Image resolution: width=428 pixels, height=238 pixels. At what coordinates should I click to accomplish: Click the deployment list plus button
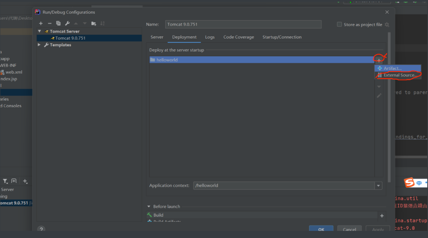379,60
